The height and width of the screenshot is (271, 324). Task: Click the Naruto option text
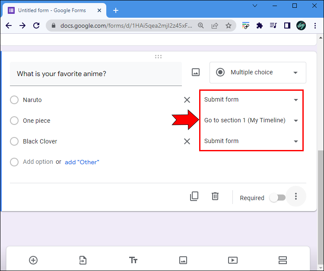32,100
